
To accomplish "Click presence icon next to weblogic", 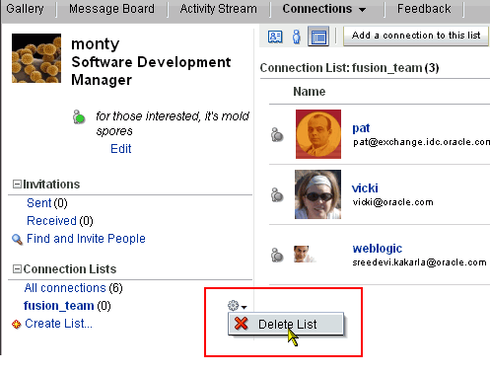I will click(277, 255).
